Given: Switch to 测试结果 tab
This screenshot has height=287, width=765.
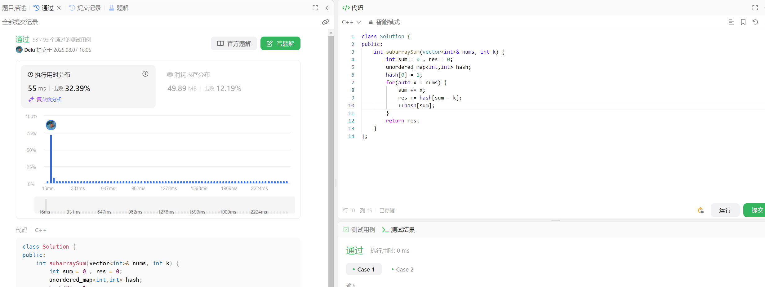Looking at the screenshot, I should [398, 230].
